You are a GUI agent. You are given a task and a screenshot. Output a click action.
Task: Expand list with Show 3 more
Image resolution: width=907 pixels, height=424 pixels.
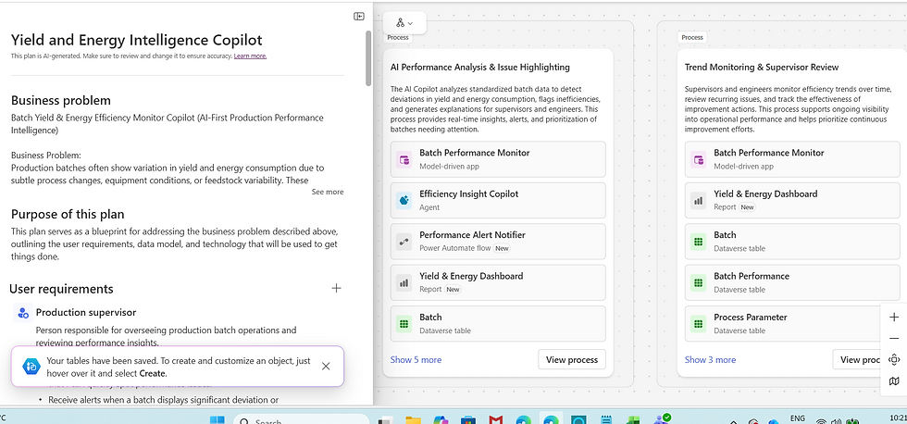click(x=710, y=359)
